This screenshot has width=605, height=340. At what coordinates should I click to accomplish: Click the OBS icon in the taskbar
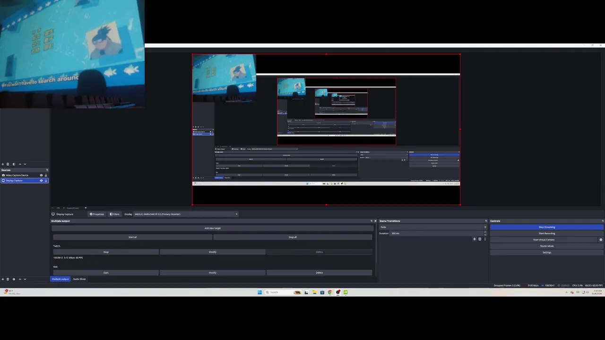[338, 292]
